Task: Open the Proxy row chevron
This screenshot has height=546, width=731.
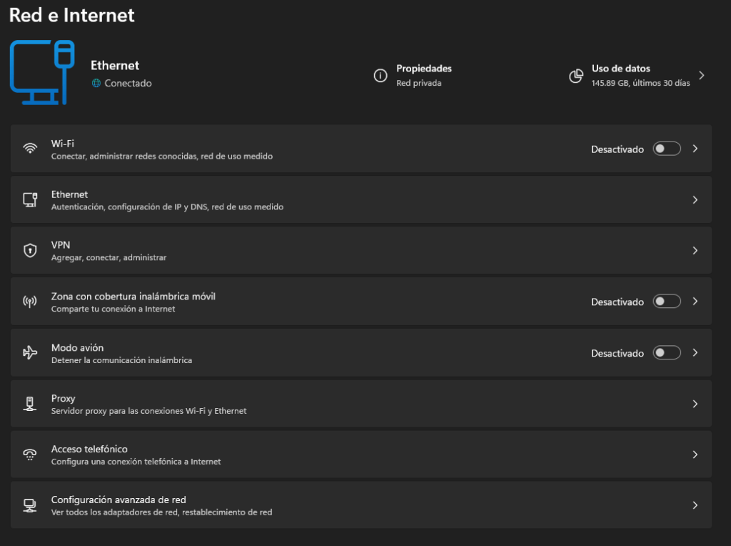Action: 695,404
